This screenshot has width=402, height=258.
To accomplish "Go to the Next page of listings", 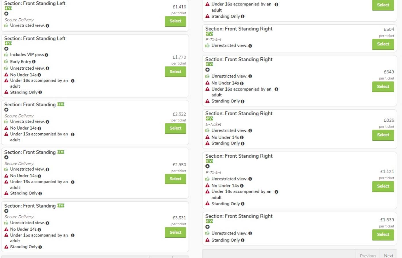I will tap(389, 255).
